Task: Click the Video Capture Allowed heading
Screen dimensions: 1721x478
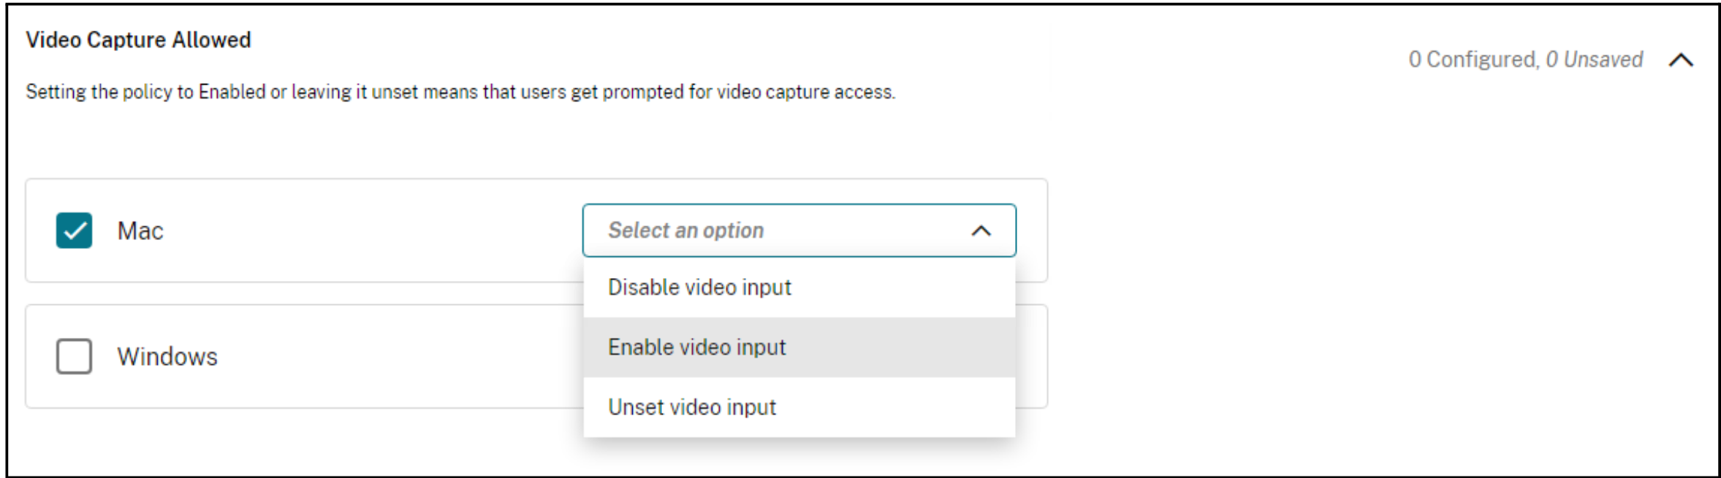Action: click(138, 40)
